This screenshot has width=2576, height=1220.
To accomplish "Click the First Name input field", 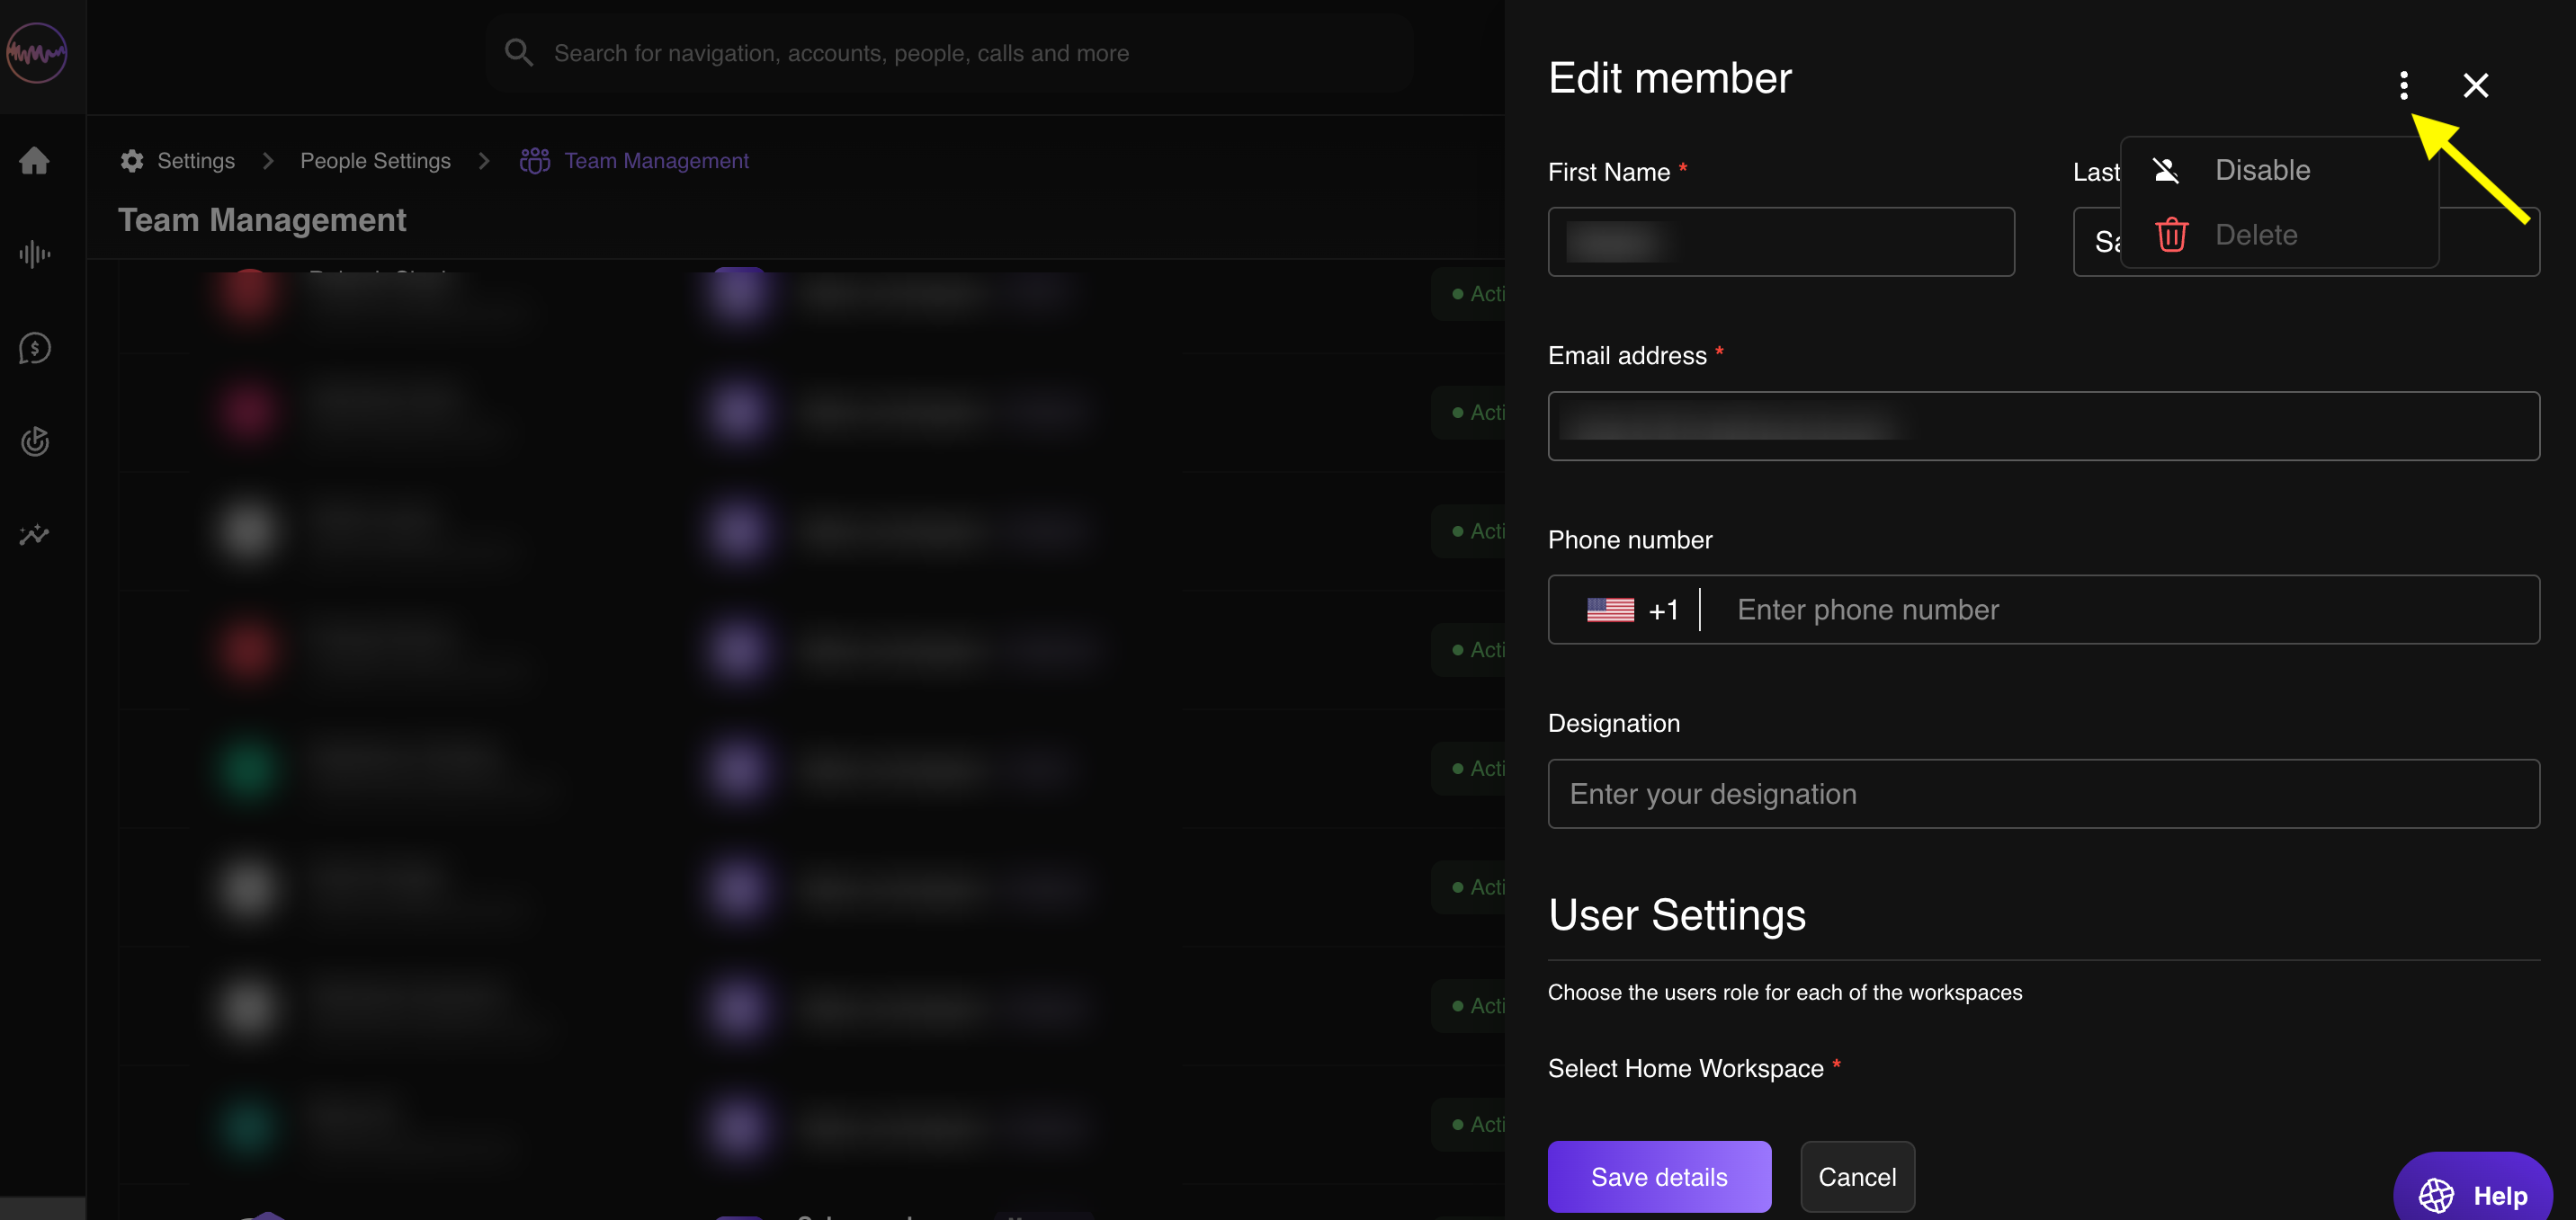I will point(1780,242).
